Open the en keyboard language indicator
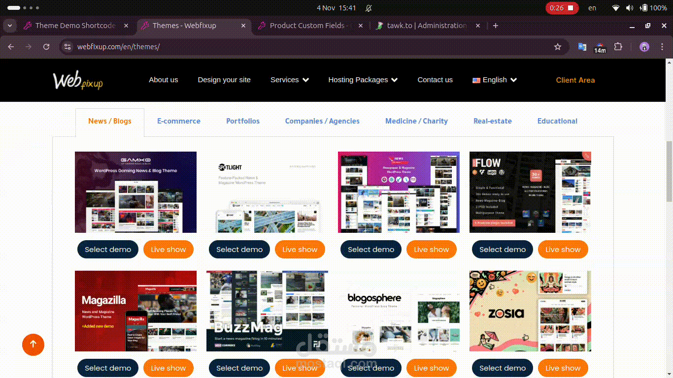 592,8
